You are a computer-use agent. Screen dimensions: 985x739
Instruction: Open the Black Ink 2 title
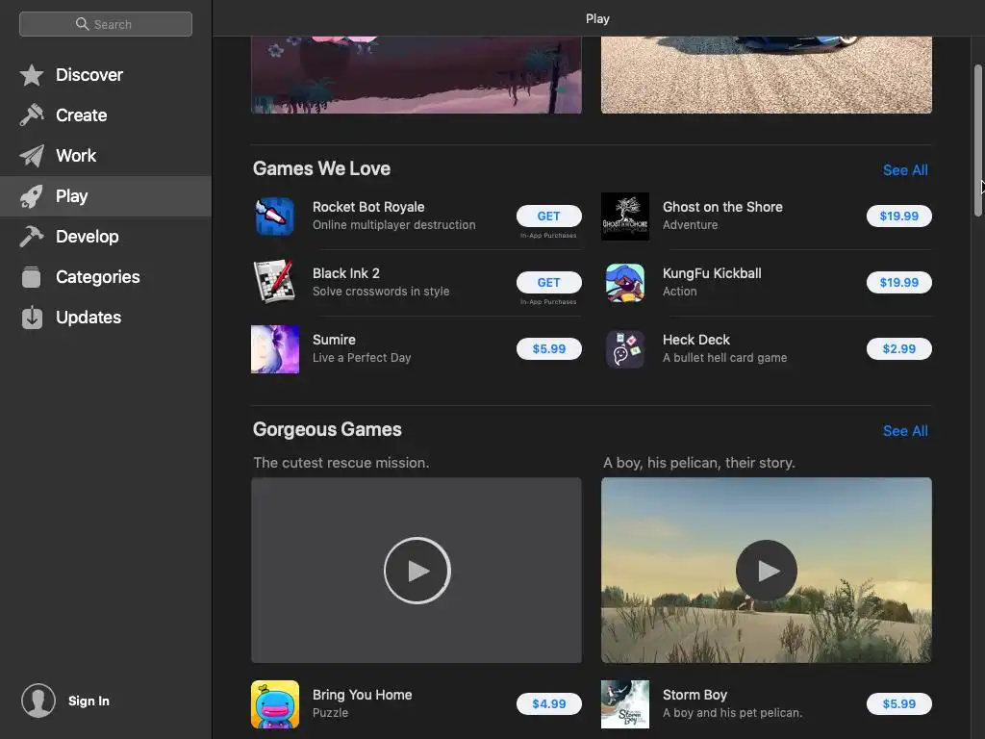coord(346,273)
